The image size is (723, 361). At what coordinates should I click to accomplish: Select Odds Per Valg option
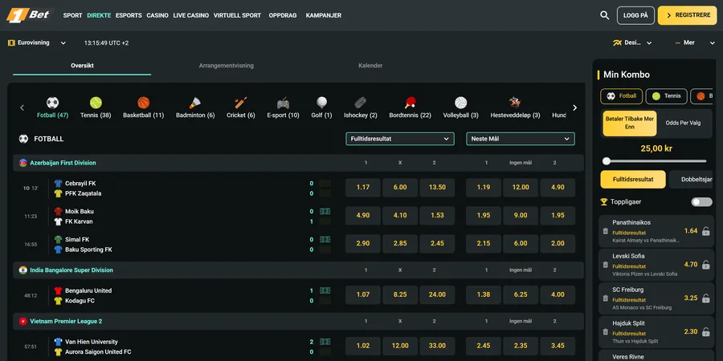click(683, 123)
